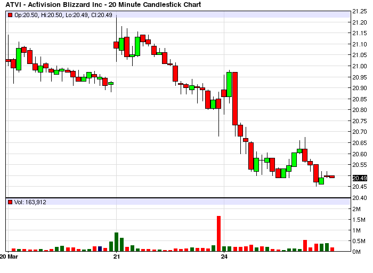The image size is (373, 273).
Task: Click the 20.65 price axis label
Action: (x=360, y=143)
